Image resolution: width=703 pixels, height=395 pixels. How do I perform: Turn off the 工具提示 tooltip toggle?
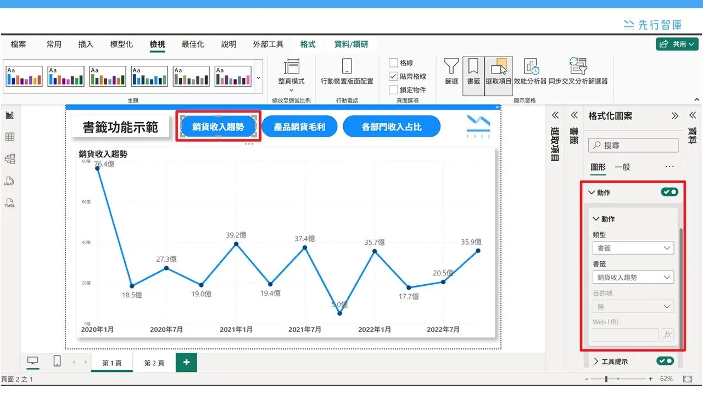pyautogui.click(x=666, y=361)
